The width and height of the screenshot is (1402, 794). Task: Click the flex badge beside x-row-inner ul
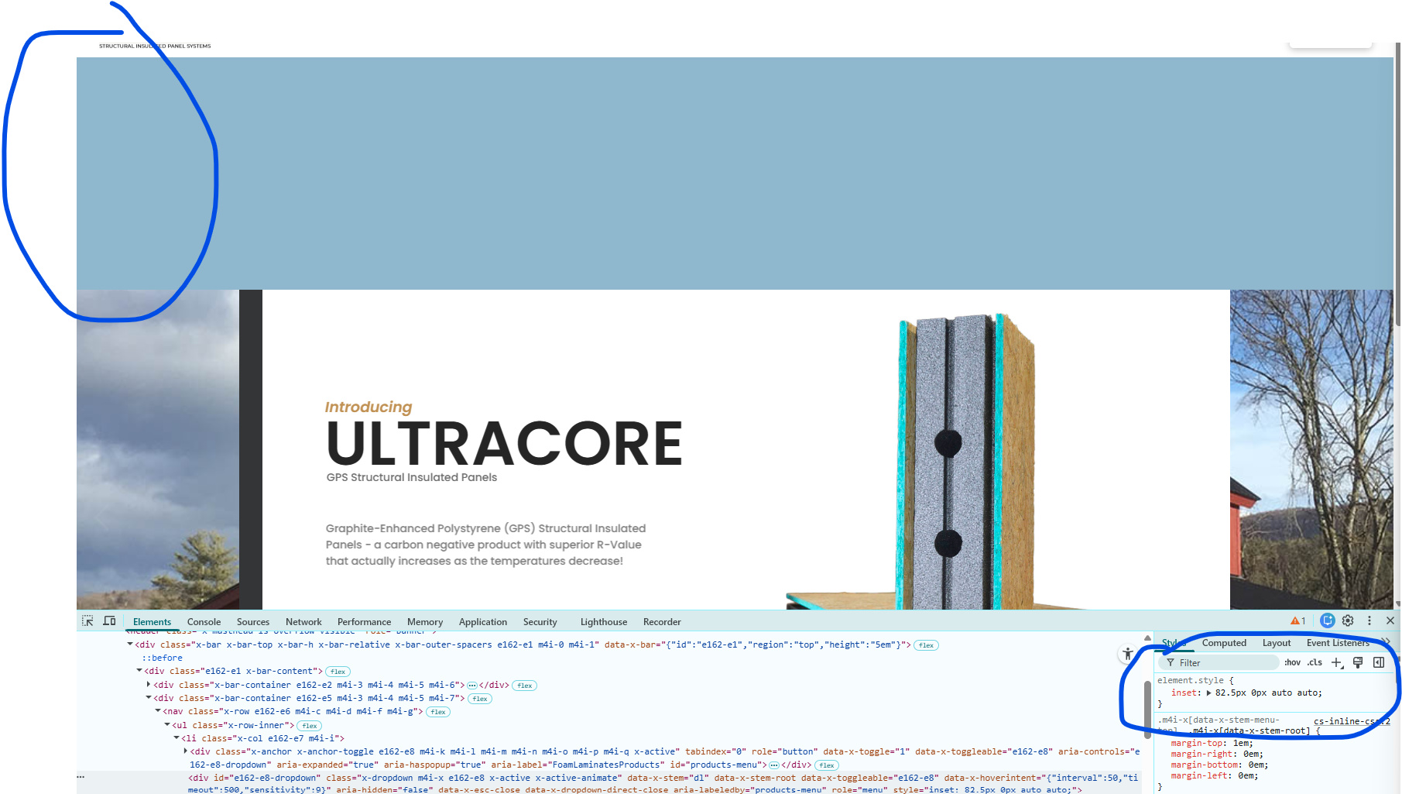coord(310,726)
